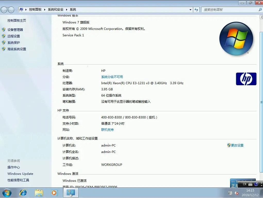263x198 pixels.
Task: Click the text 普通话 7*24小时
Action: click(113, 124)
